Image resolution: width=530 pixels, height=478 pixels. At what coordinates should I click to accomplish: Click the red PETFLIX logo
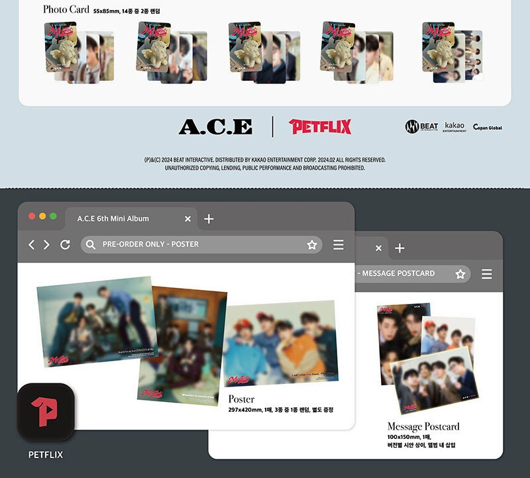tap(320, 126)
